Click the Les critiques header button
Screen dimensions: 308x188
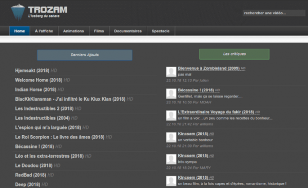tap(235, 54)
